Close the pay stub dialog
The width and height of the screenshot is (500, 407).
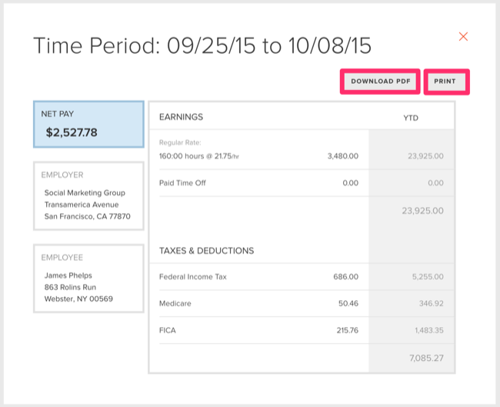pyautogui.click(x=463, y=37)
